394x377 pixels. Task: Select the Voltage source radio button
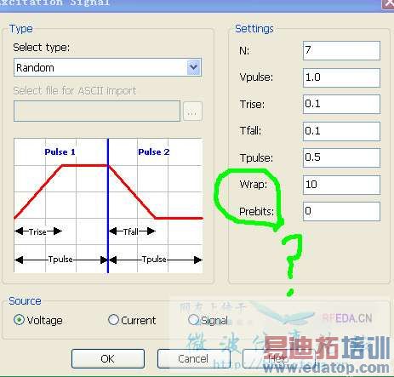tap(19, 320)
